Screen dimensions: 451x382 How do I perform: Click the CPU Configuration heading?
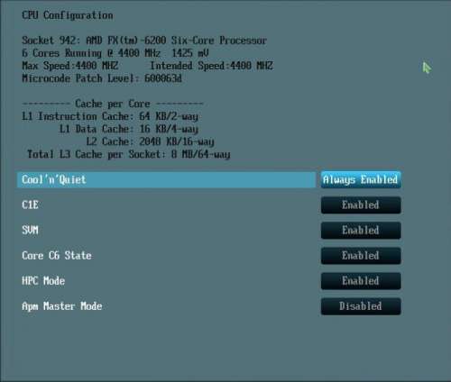(x=68, y=15)
